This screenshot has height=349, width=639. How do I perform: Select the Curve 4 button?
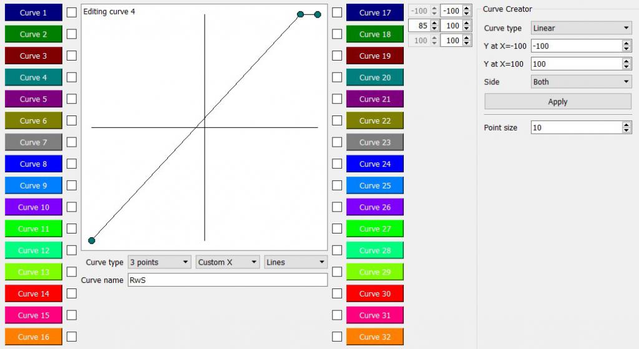34,77
